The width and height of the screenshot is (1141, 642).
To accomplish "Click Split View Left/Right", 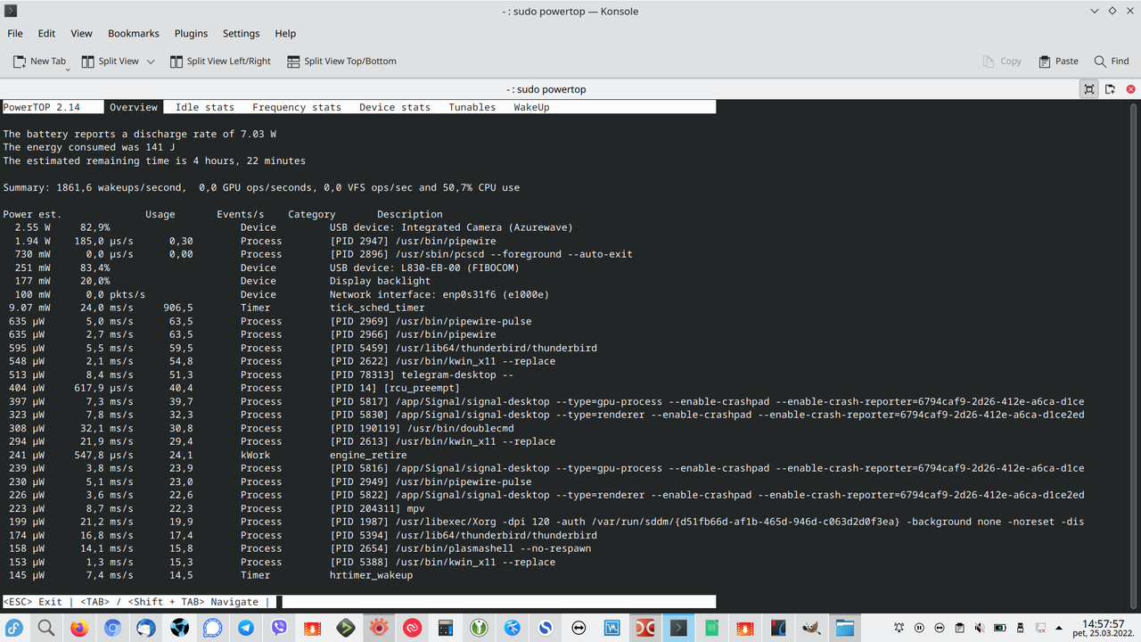I will coord(219,62).
